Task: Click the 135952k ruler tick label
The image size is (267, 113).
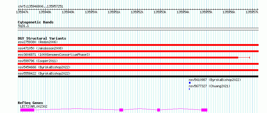Action: coord(137,12)
